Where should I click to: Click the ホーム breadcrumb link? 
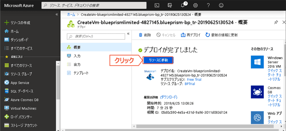coord(71,15)
